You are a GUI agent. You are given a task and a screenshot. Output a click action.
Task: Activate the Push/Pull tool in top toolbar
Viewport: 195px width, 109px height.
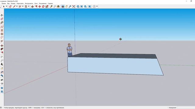pyautogui.click(x=33, y=6)
